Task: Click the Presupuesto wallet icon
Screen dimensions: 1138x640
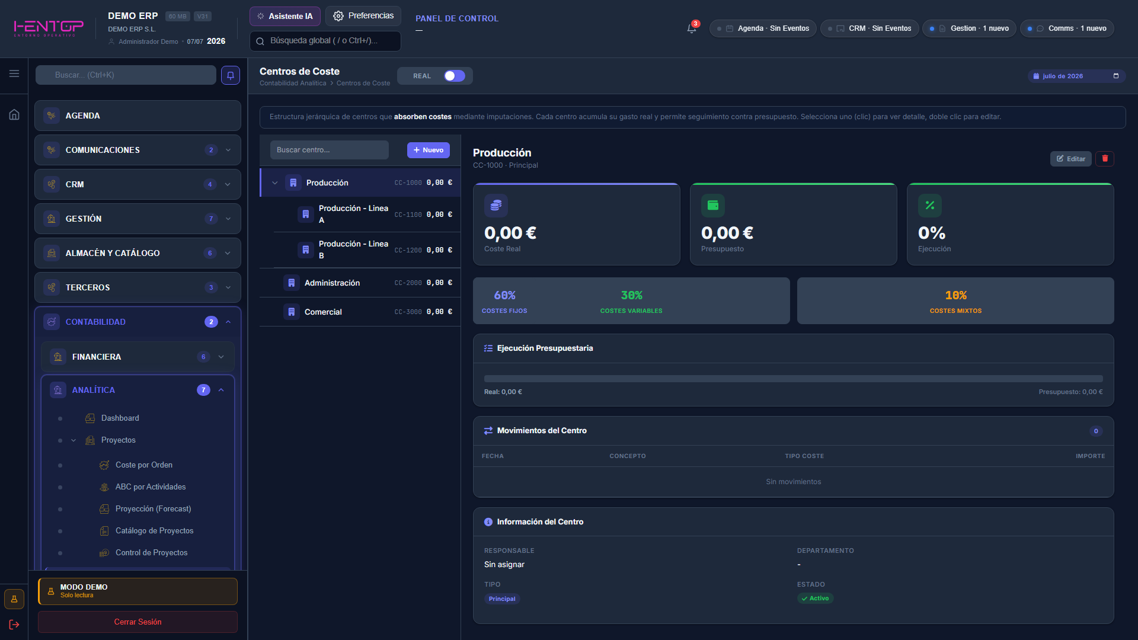Action: coord(713,206)
